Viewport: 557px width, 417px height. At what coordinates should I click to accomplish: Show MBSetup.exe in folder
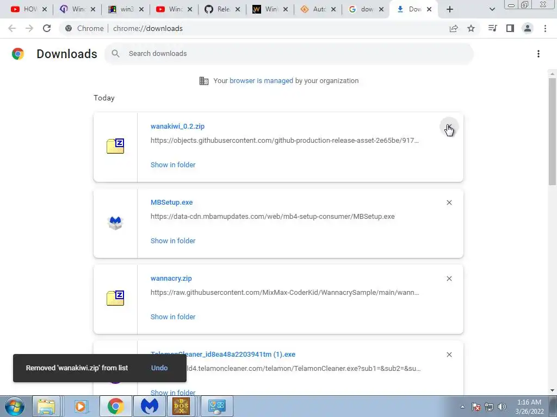pos(173,241)
